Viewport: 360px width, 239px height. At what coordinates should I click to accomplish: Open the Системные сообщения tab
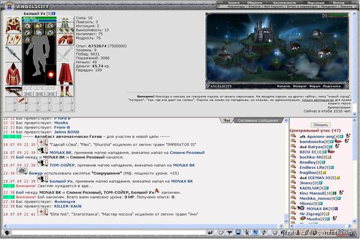tap(257, 120)
